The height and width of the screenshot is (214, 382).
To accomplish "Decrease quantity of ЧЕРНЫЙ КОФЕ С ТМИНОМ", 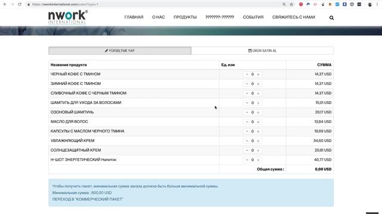I will tap(247, 74).
